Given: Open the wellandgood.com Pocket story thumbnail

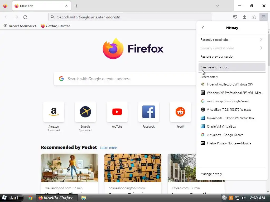Looking at the screenshot, I should [x=70, y=168].
